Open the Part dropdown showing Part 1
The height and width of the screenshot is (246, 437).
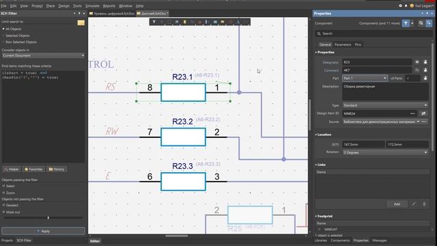(365, 78)
